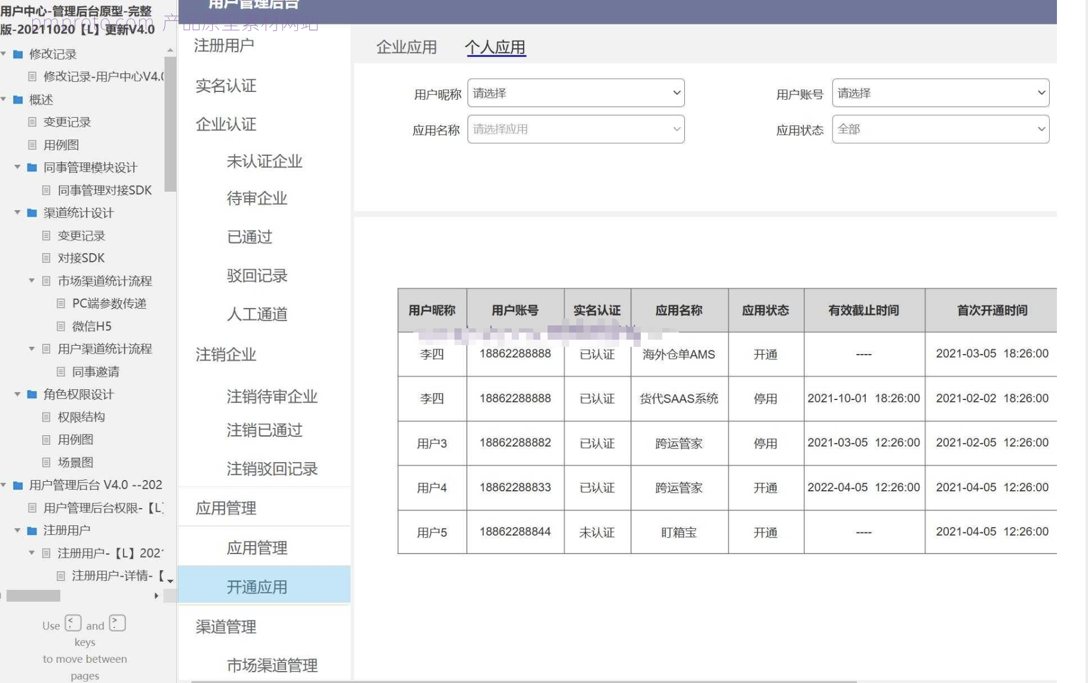Select highlighted 开通应用 menu item
This screenshot has width=1088, height=683.
coord(264,584)
